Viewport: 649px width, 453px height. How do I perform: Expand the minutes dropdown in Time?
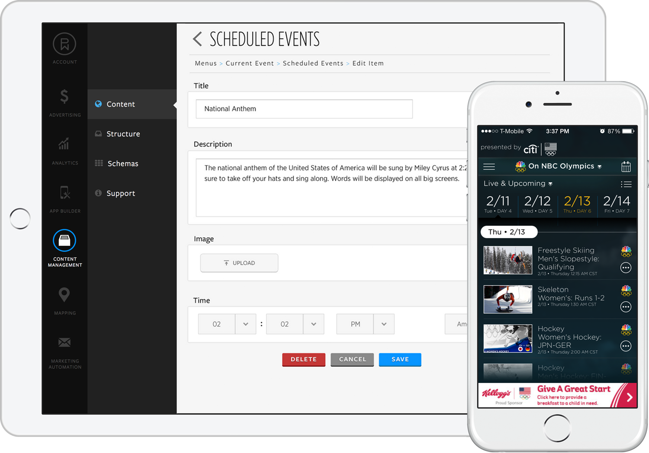click(x=313, y=324)
